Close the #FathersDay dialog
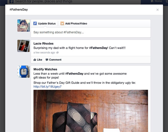Image resolution: width=168 pixels, height=132 pixels. pos(157,10)
